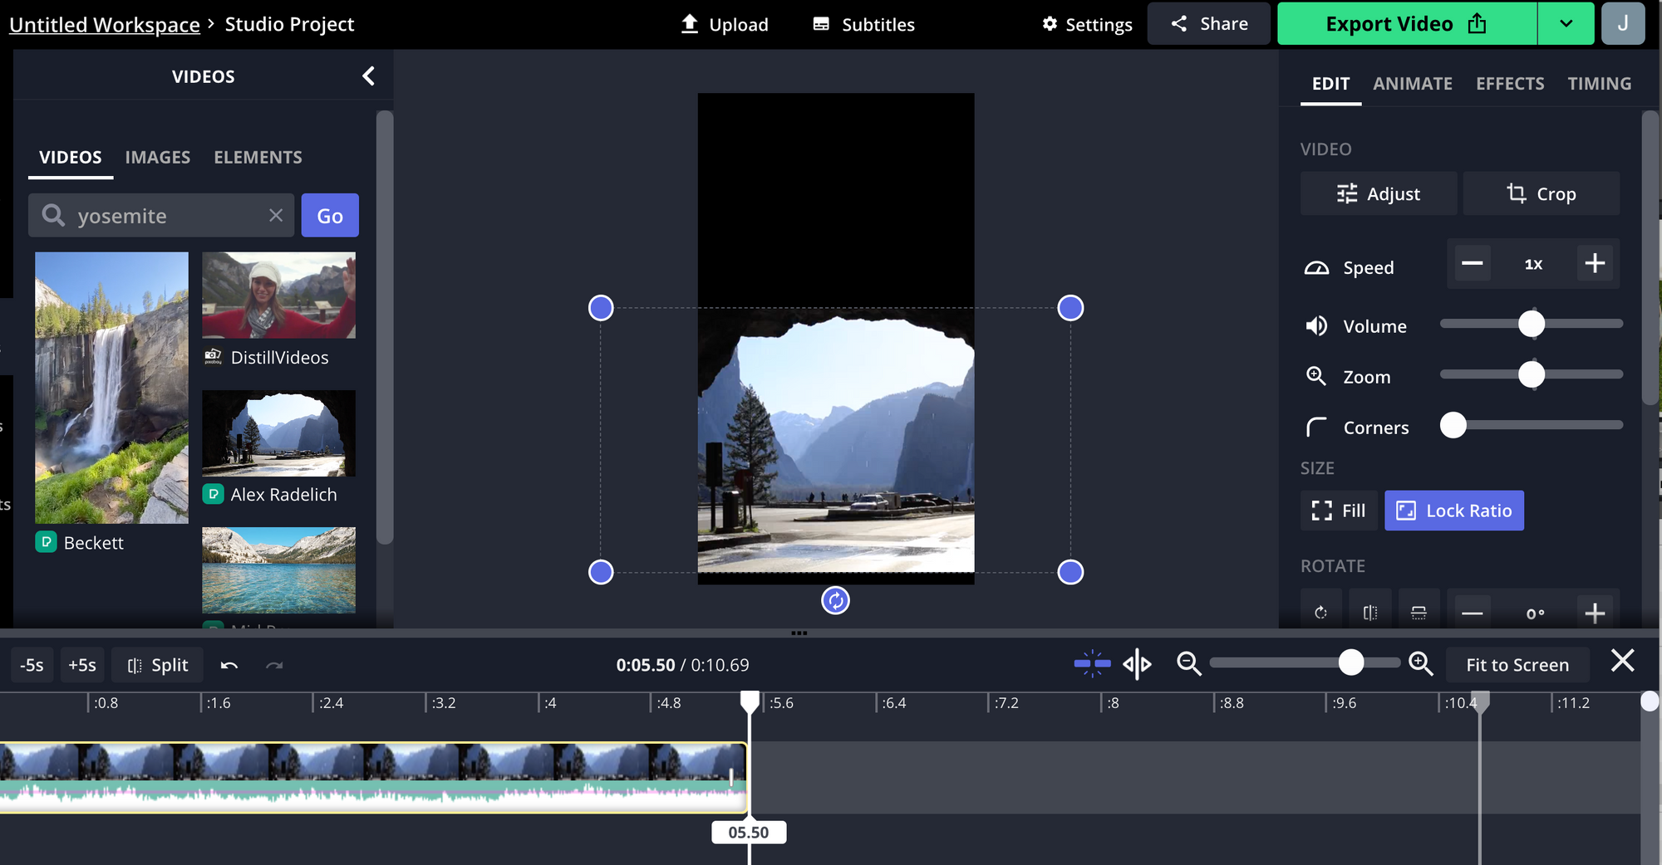Open the Export Video dropdown arrow

[1566, 24]
